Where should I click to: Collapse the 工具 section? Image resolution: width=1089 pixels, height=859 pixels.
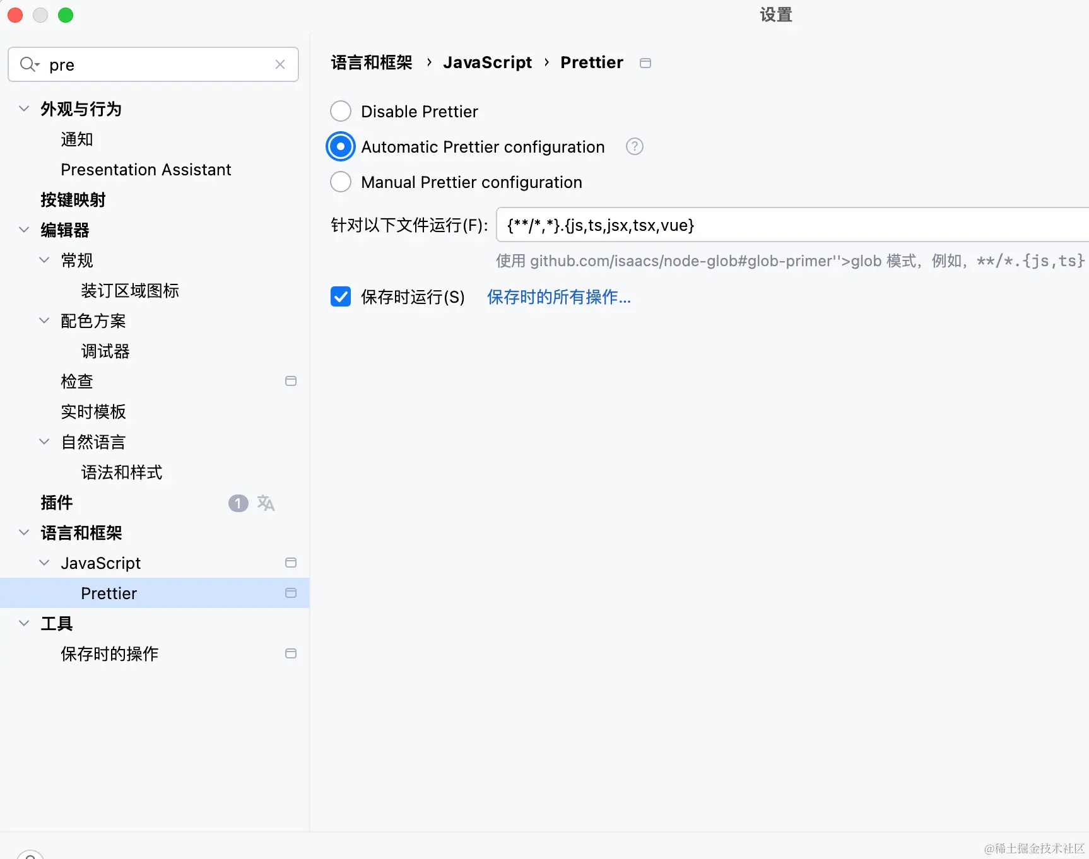click(x=24, y=623)
